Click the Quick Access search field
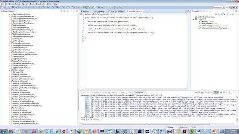 click(x=218, y=7)
